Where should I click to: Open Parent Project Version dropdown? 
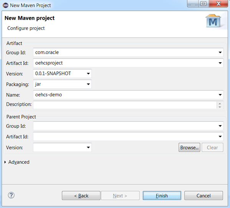click(x=88, y=147)
